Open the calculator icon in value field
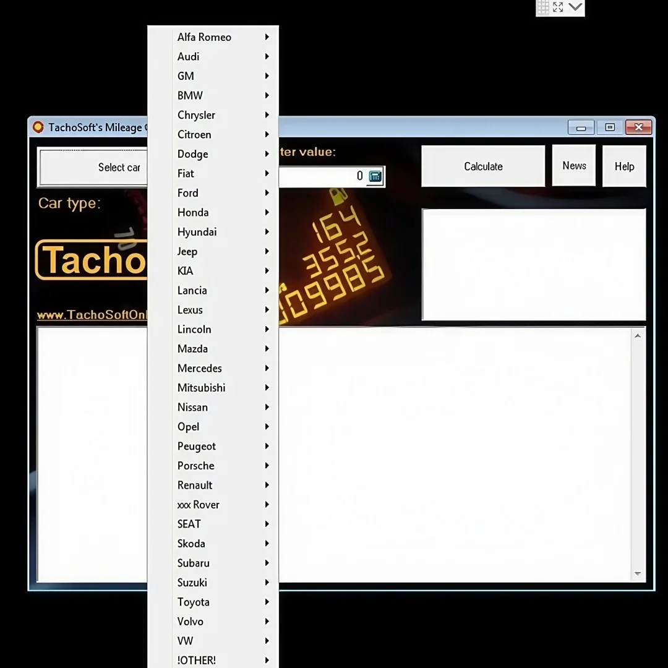 pos(375,176)
